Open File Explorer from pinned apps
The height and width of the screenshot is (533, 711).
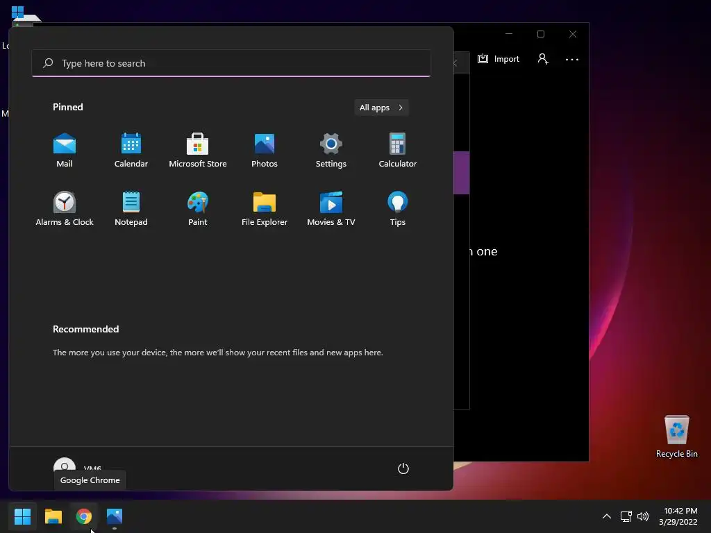[265, 209]
